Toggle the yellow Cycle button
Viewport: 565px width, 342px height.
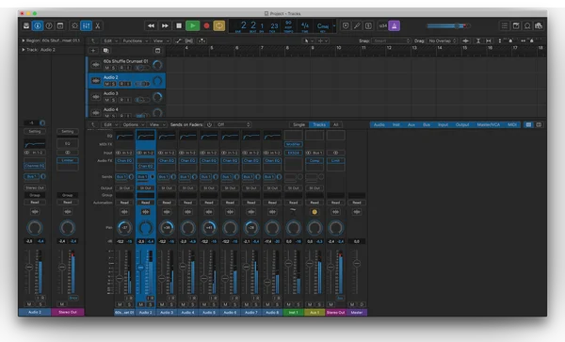tap(219, 26)
